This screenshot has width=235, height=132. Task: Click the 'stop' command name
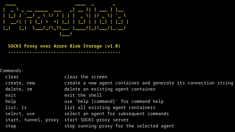click(x=11, y=126)
